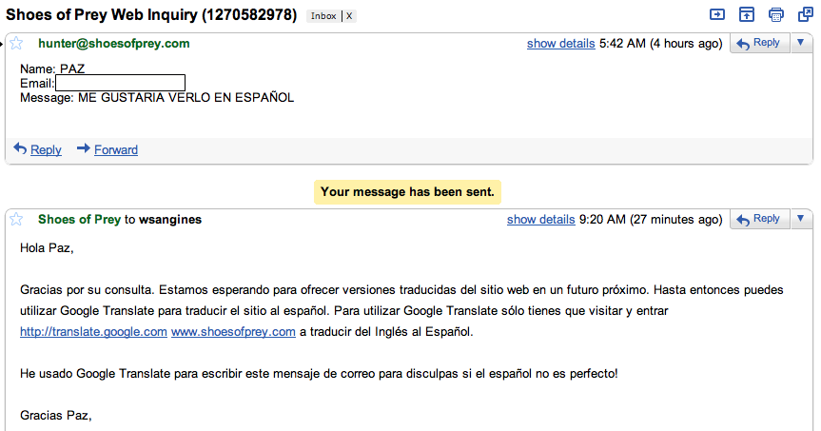Star the Shoes of Prey reply message
Screen dimensions: 821x431
pyautogui.click(x=16, y=220)
